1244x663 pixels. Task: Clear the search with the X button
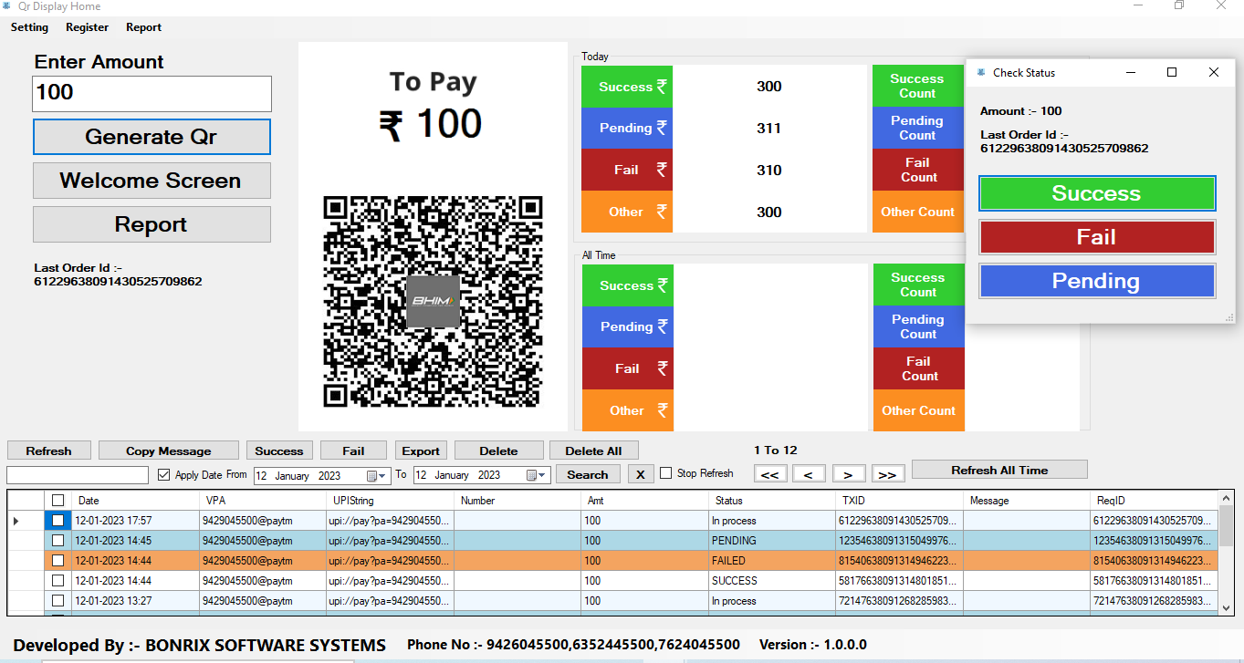(x=641, y=474)
